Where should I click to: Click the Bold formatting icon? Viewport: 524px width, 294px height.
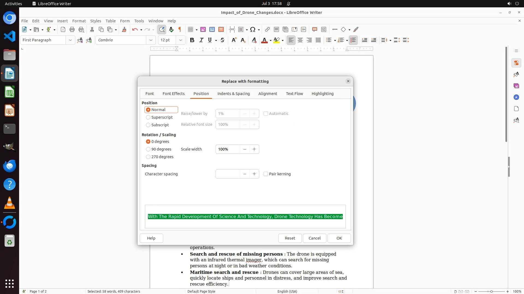pos(192,40)
